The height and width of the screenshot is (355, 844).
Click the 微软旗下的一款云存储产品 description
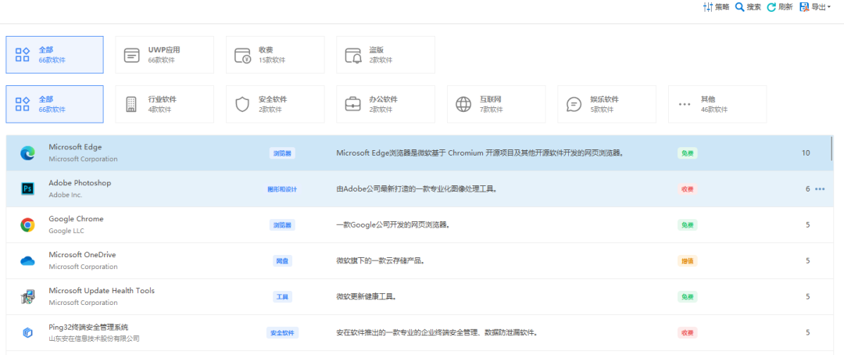pyautogui.click(x=381, y=260)
